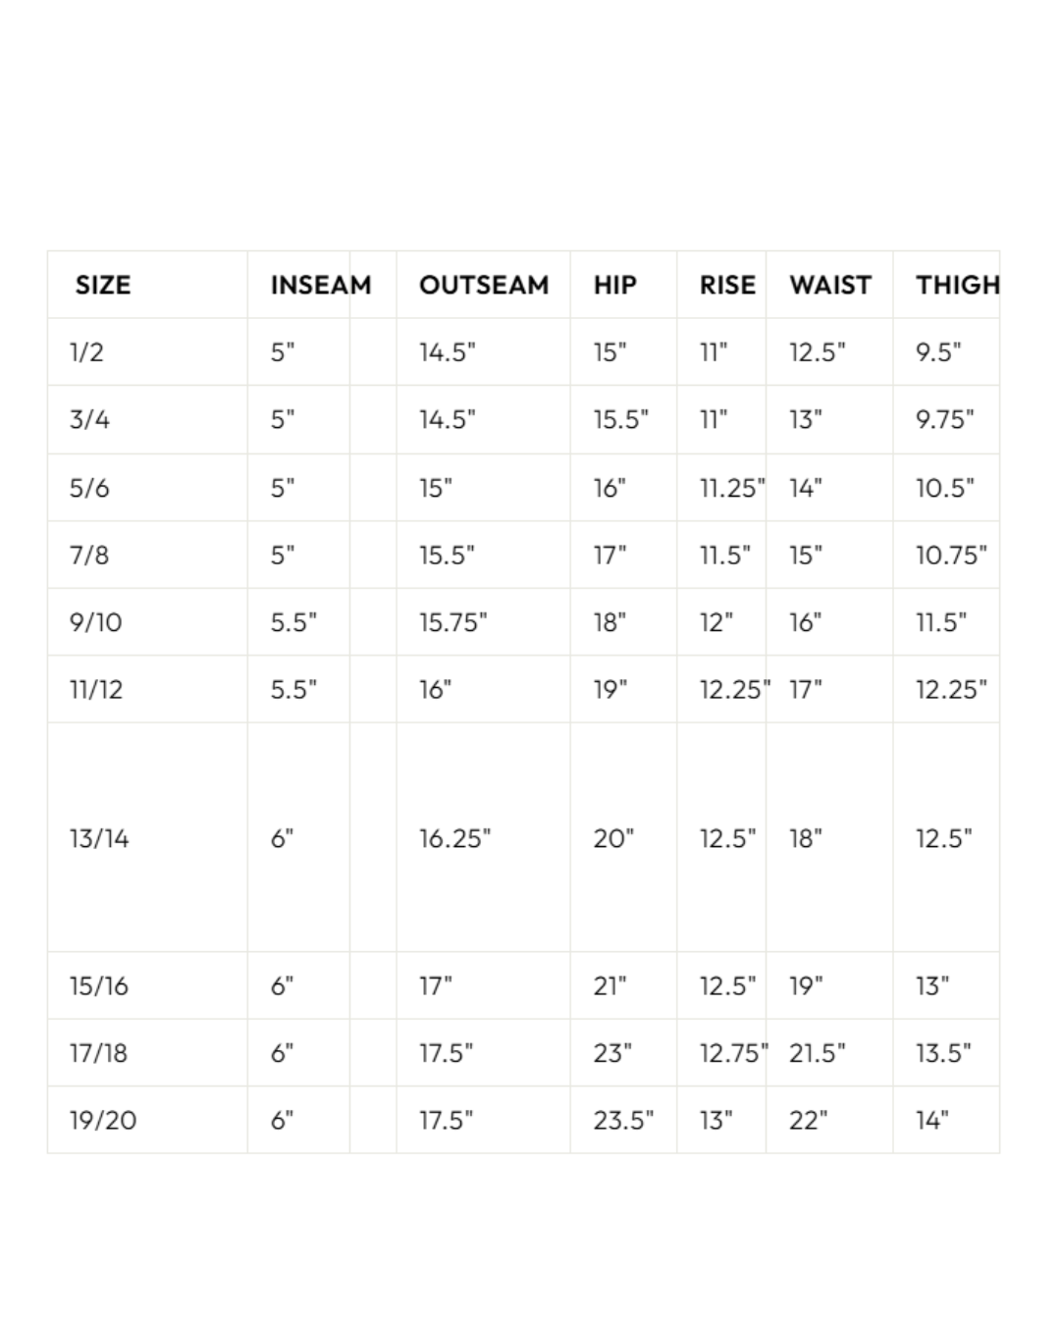The image size is (1060, 1325).
Task: Select the 17/18 size row label
Action: [x=98, y=1053]
